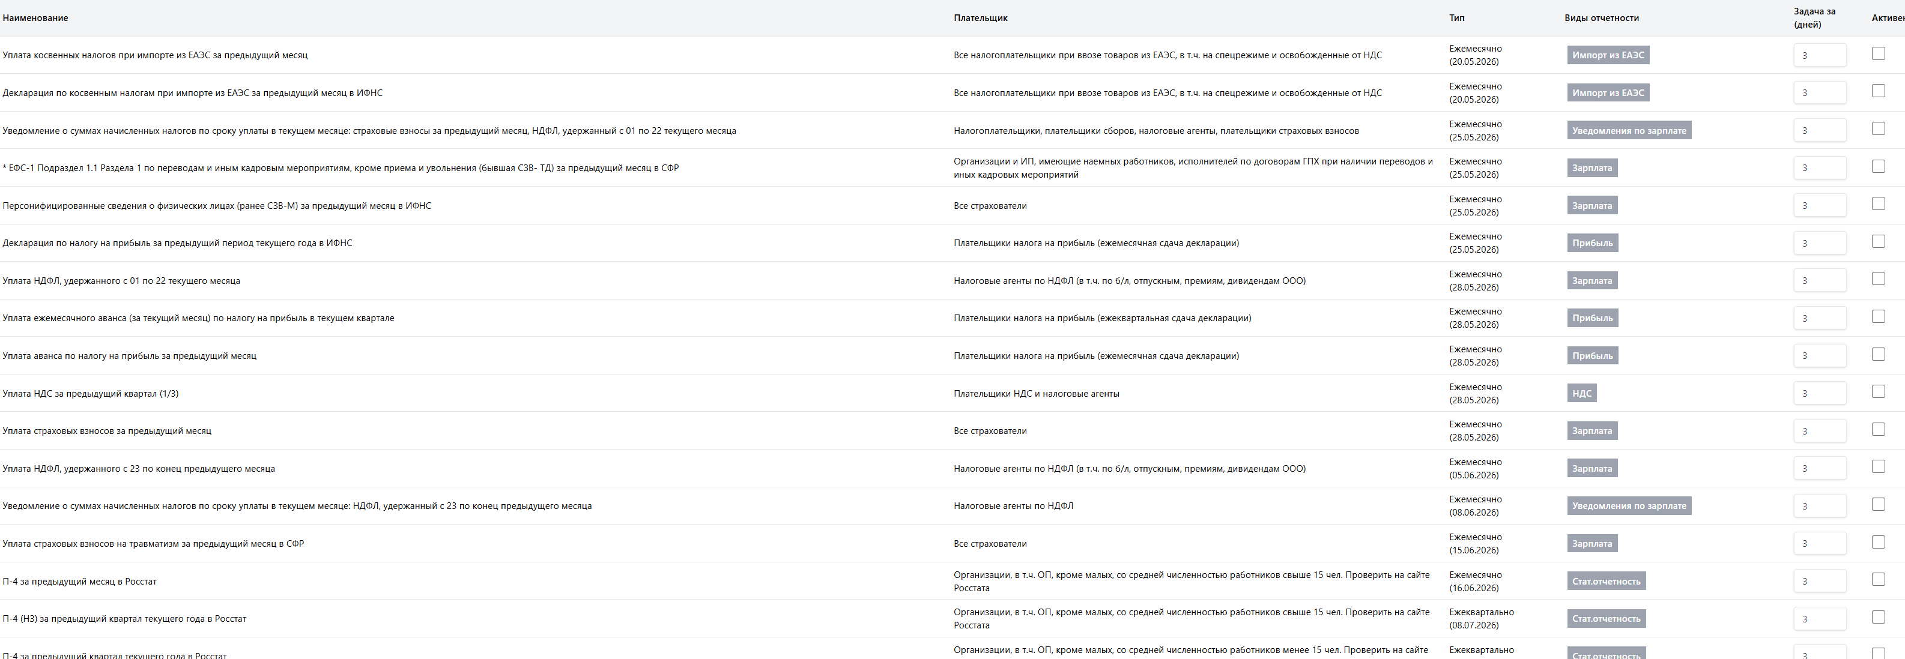Focus days input for Уплата НДС row
The width and height of the screenshot is (1905, 659).
point(1819,393)
